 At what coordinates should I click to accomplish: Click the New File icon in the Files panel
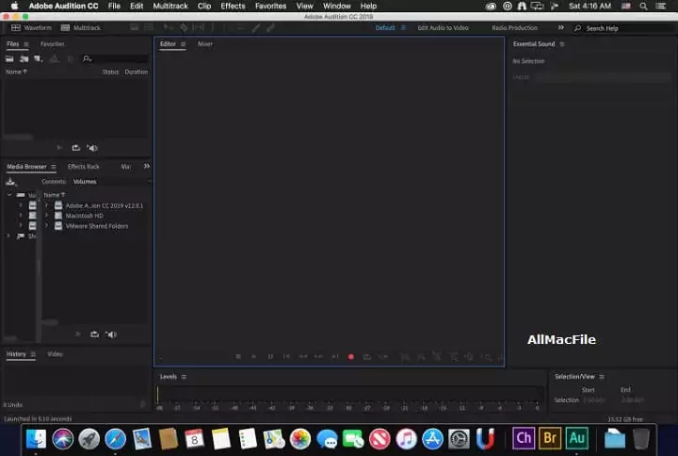pyautogui.click(x=39, y=58)
